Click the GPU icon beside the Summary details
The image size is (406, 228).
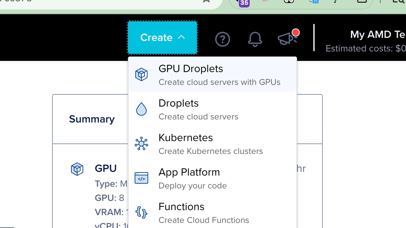tap(77, 169)
